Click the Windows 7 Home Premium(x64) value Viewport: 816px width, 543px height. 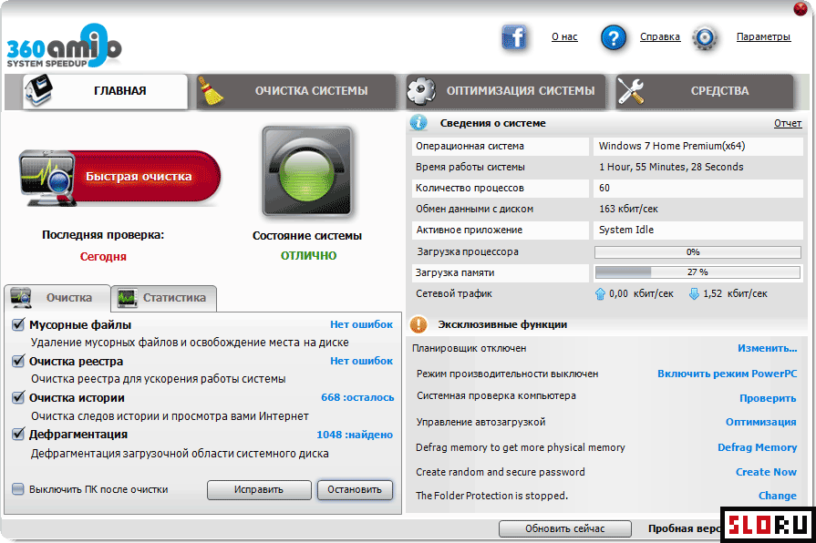672,146
